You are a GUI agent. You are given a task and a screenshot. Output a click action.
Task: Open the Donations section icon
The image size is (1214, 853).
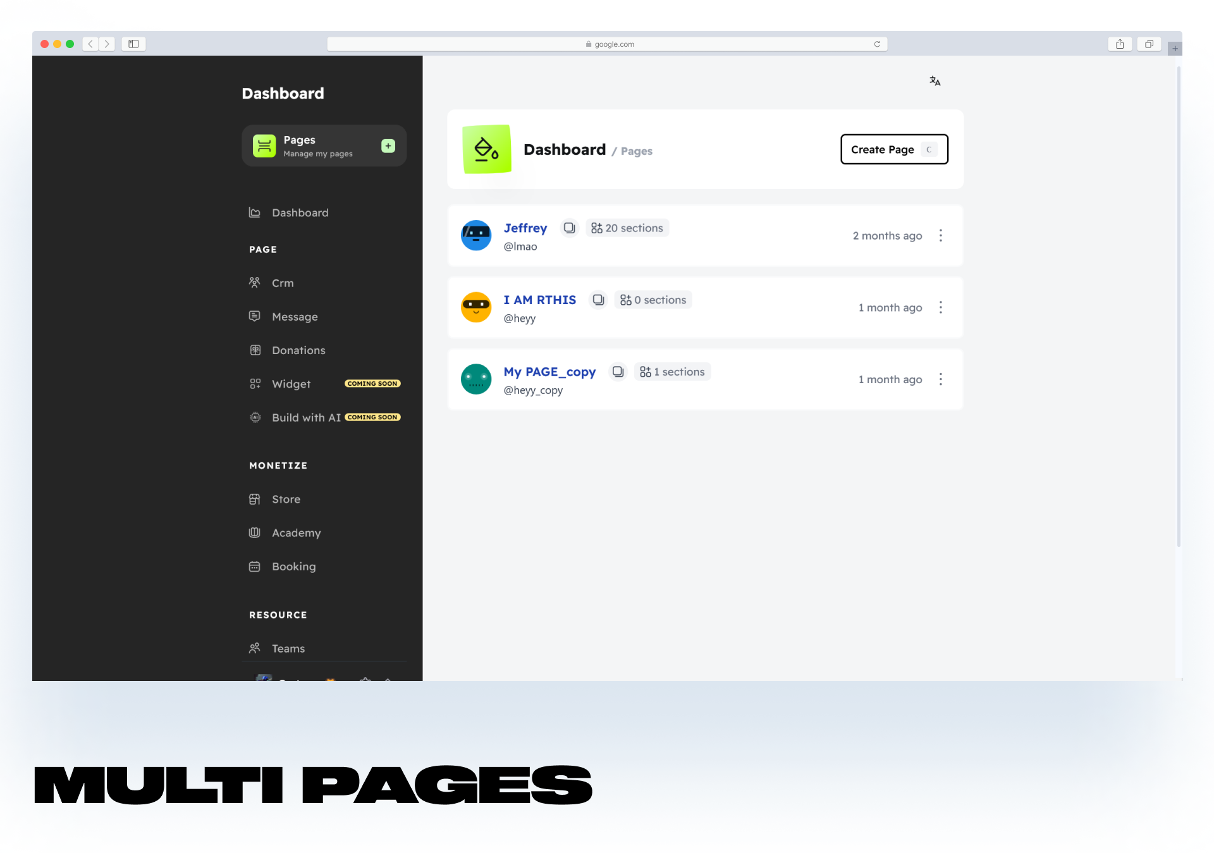coord(254,350)
